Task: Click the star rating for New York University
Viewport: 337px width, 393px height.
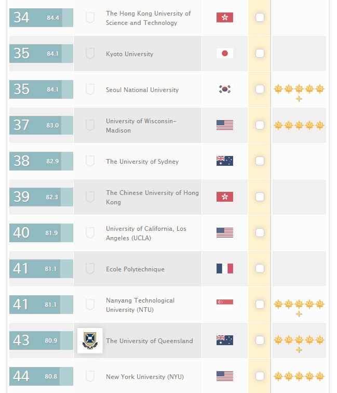Action: click(x=299, y=376)
